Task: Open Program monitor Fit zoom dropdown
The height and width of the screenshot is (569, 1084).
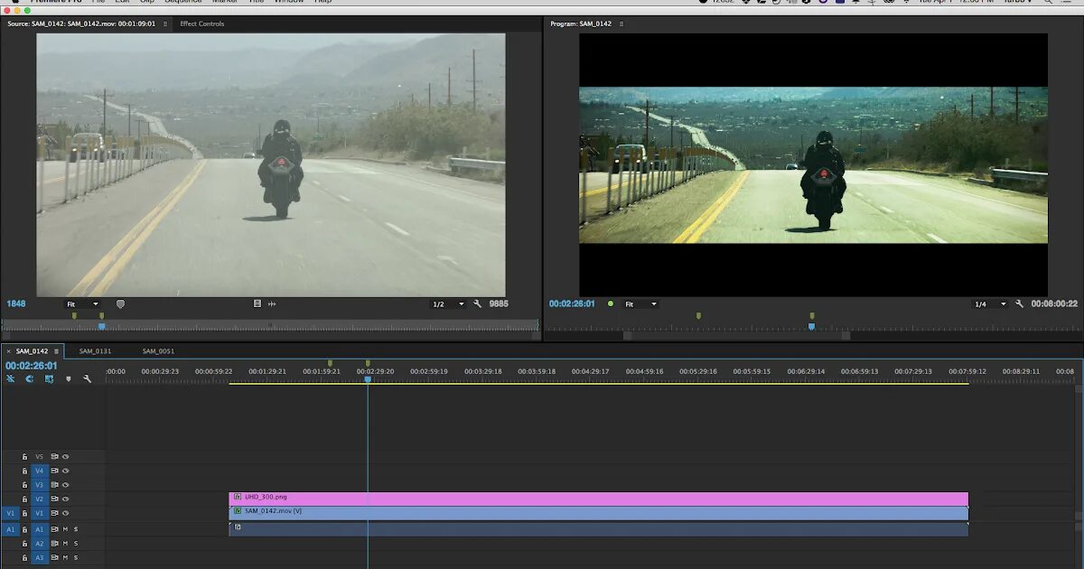Action: (640, 304)
